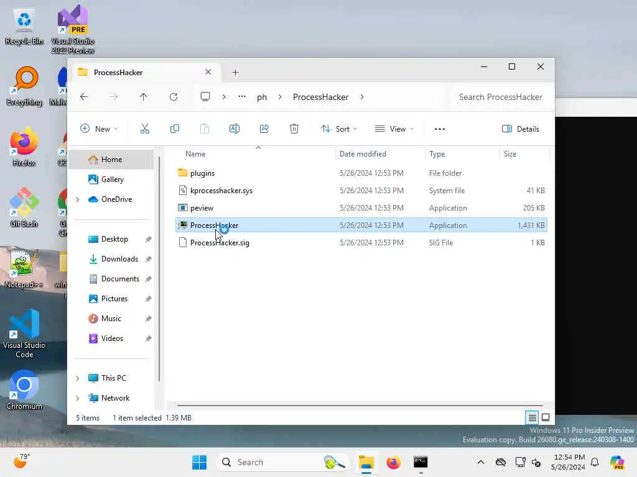Open Home in the navigation pane
This screenshot has width=637, height=477.
[x=112, y=160]
